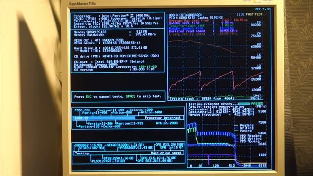This screenshot has width=313, height=176.
Task: Click the 'Athlon-1400' reference label
Action: tap(152, 112)
